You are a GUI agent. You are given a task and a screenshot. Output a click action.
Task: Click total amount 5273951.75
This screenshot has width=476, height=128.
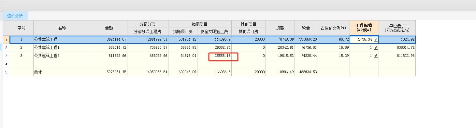[x=109, y=72]
